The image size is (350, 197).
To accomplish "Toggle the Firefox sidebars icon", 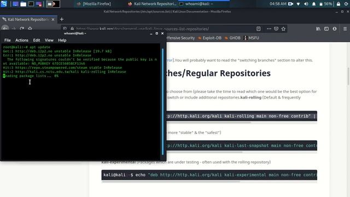I will (x=326, y=28).
